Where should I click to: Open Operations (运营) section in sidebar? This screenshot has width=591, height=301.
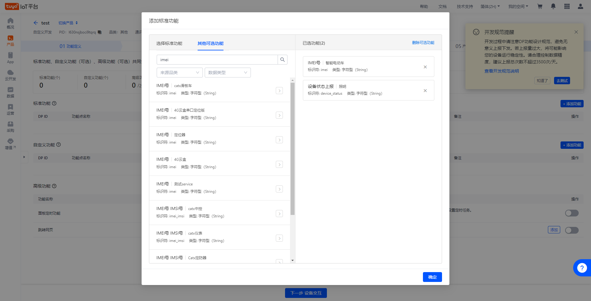tap(10, 109)
